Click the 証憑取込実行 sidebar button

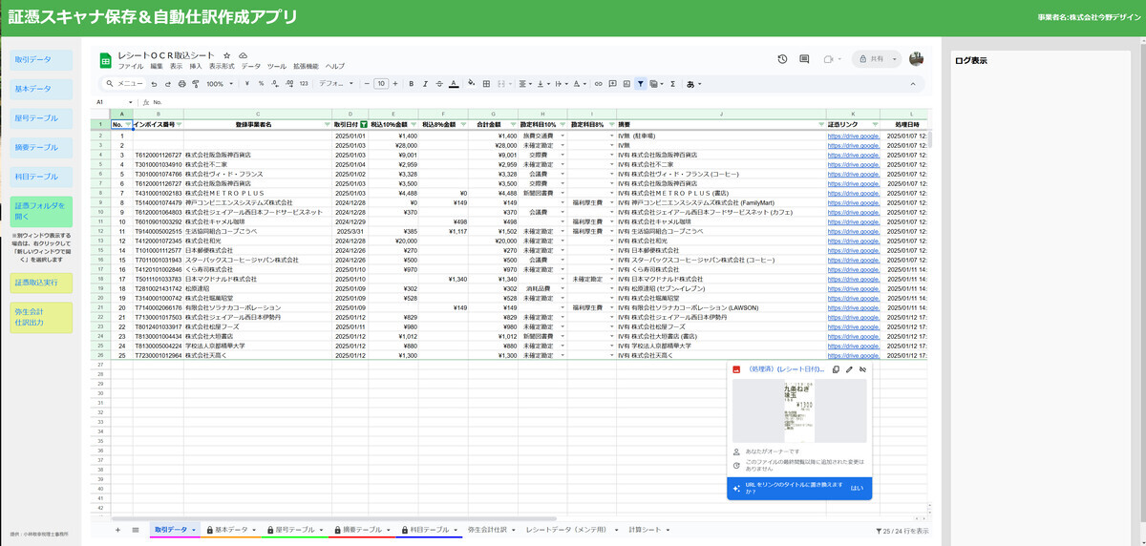(x=39, y=283)
